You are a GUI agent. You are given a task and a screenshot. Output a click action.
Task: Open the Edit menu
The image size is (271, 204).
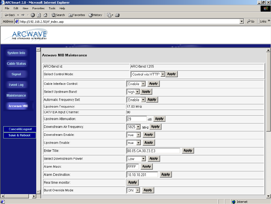(16, 8)
